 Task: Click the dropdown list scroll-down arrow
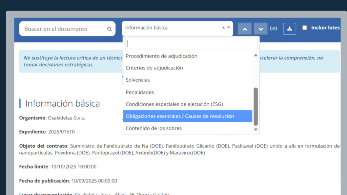pyautogui.click(x=256, y=129)
